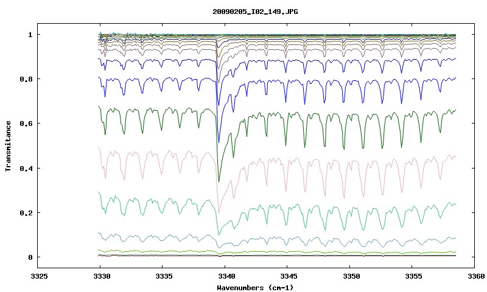Click the y-axis tick label 0
487x292 pixels.
point(30,257)
